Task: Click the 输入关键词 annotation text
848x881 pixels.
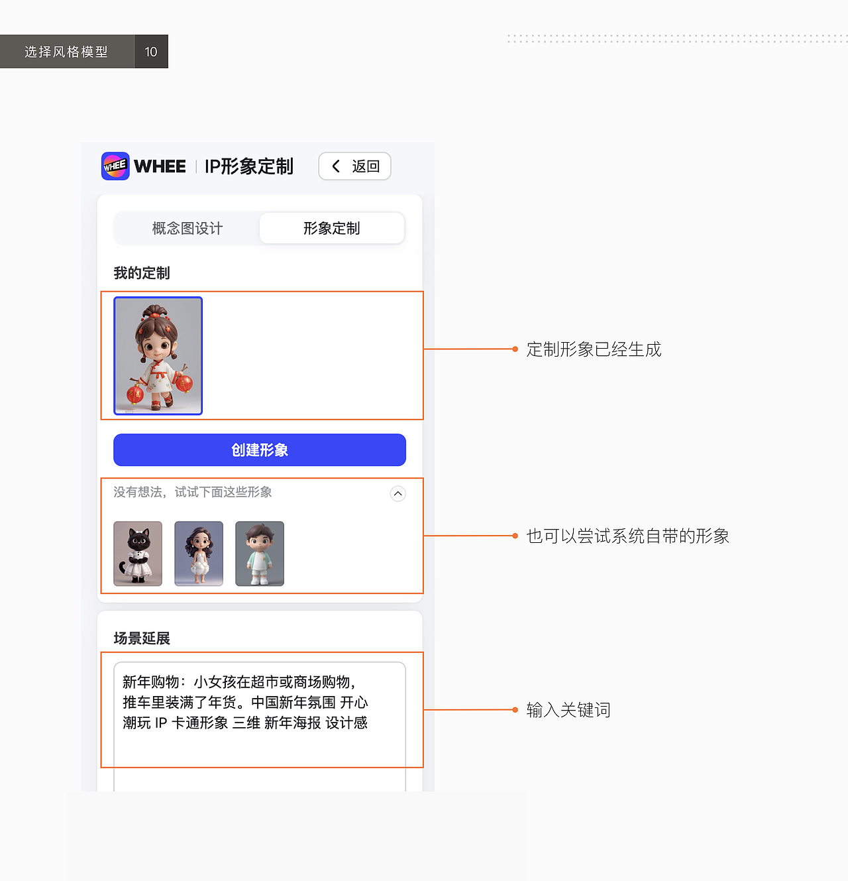Action: (568, 710)
